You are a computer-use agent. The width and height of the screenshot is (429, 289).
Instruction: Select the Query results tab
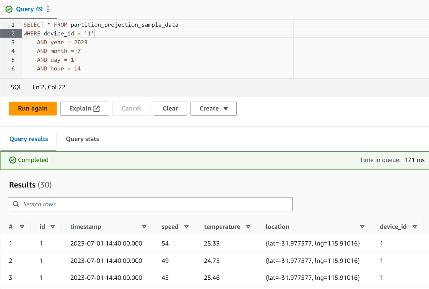[x=29, y=139]
